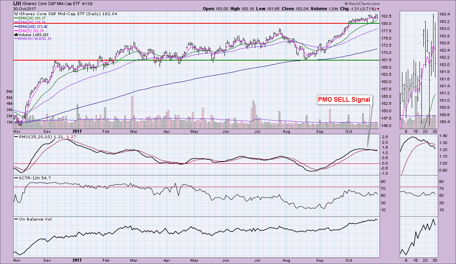
Task: Click the Chg -1.31 (-0.71%) value
Action: (358, 9)
